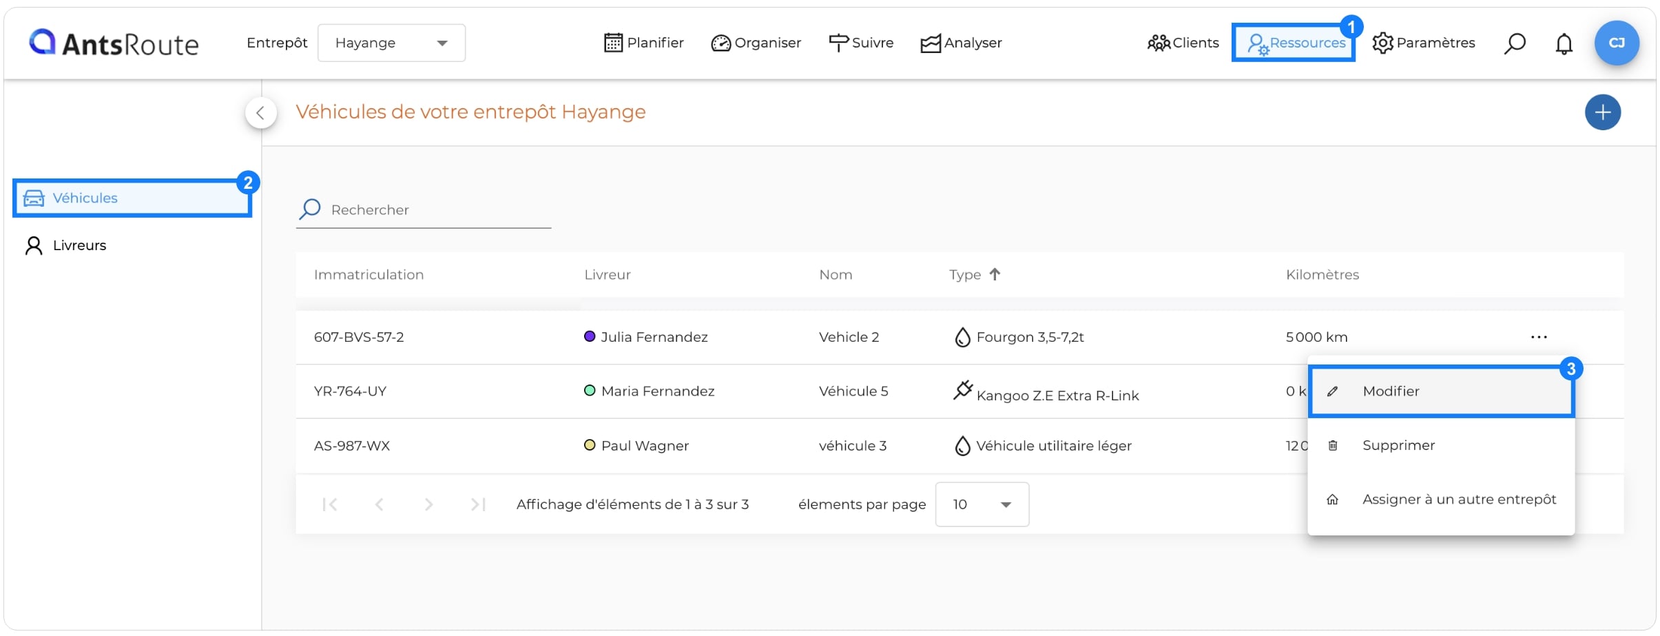
Task: Click the Véhicule utilitaire léger type text
Action: click(x=1054, y=446)
